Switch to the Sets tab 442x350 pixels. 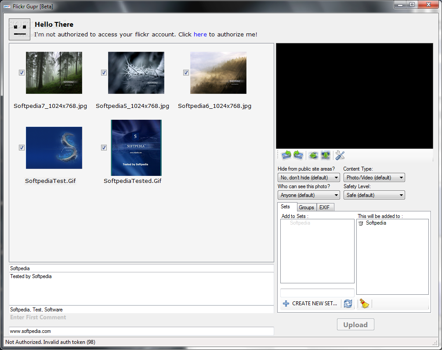coord(286,207)
